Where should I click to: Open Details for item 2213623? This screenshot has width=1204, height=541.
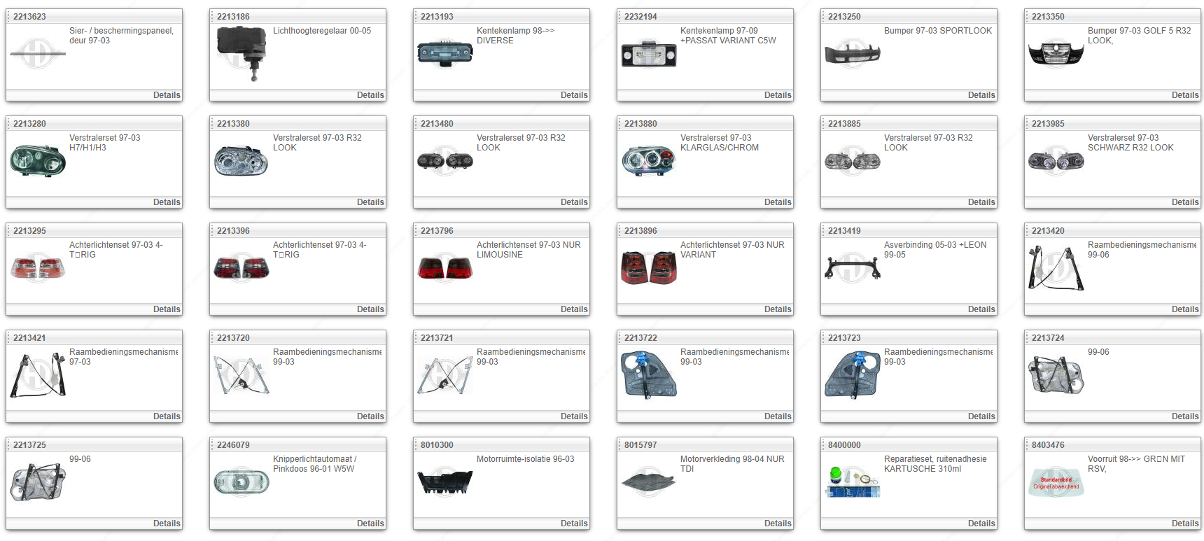click(167, 95)
